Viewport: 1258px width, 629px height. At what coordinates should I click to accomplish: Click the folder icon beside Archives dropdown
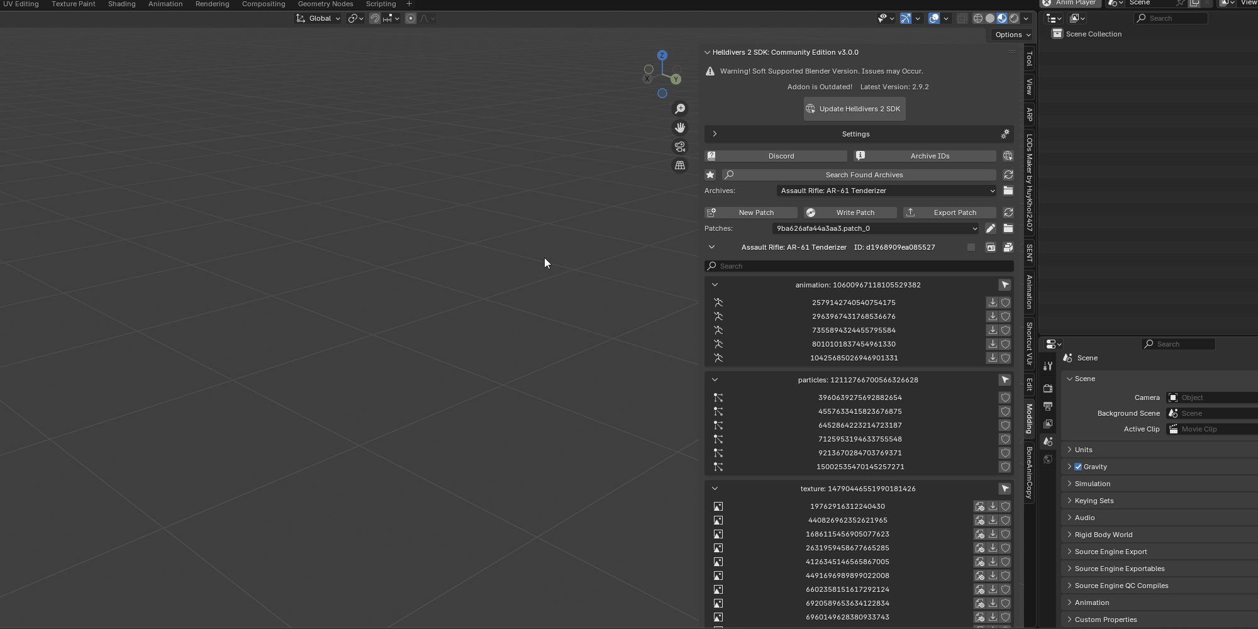click(x=1008, y=191)
